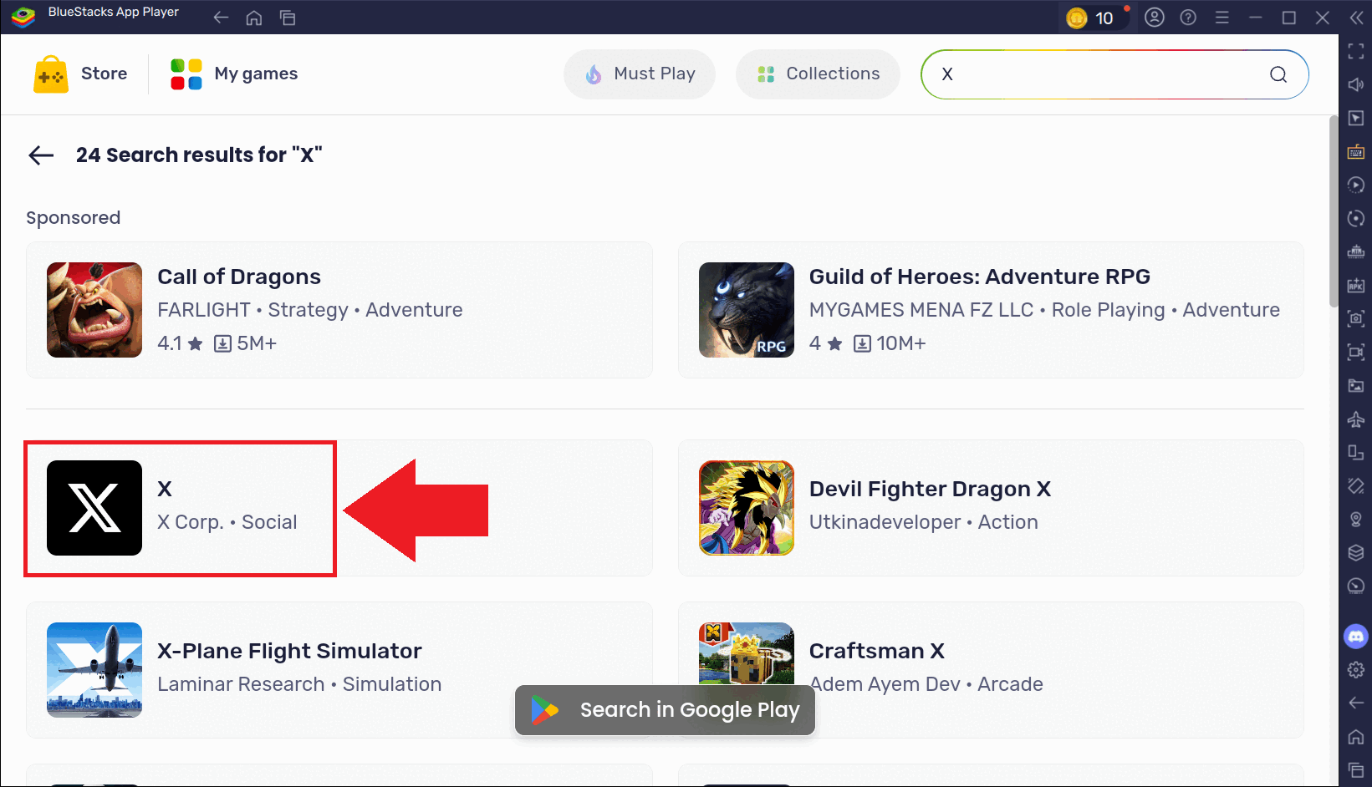Screen dimensions: 1372x787
Task: Open settings gear in right sidebar
Action: [1355, 670]
